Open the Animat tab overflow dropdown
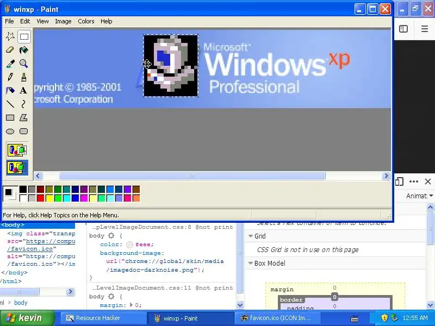Screen dimensions: 435x326 tap(431, 196)
